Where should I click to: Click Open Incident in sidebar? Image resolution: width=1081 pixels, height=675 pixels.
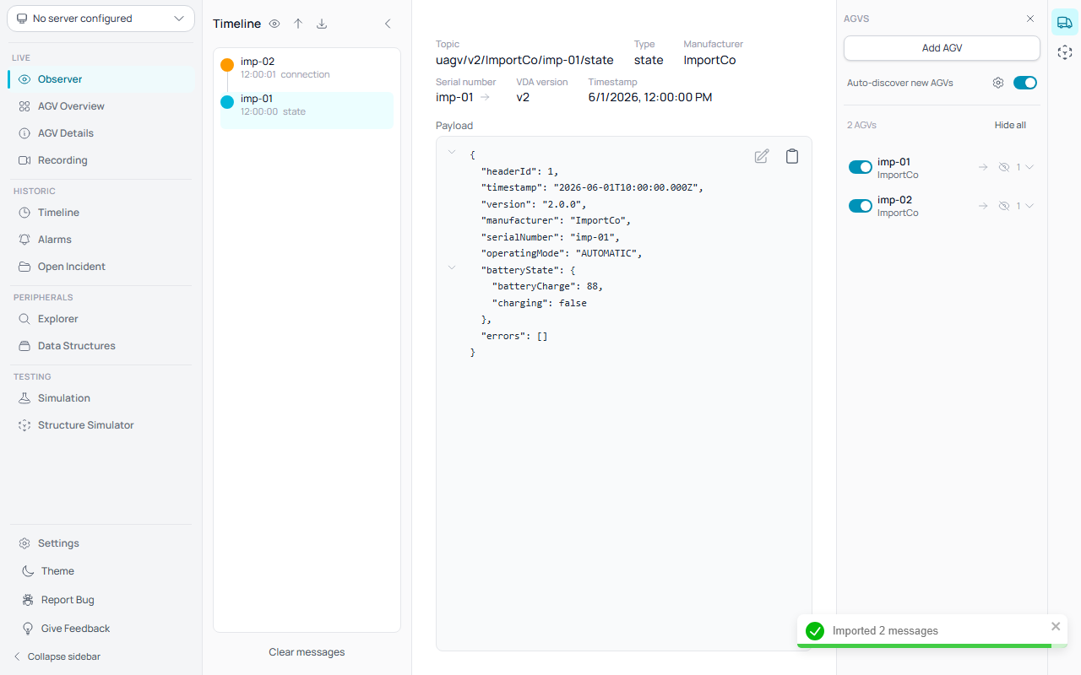click(101, 267)
